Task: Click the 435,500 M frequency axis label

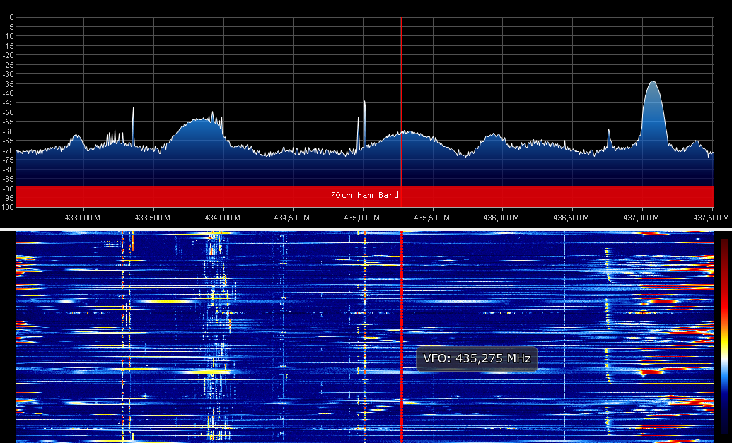Action: click(x=432, y=218)
